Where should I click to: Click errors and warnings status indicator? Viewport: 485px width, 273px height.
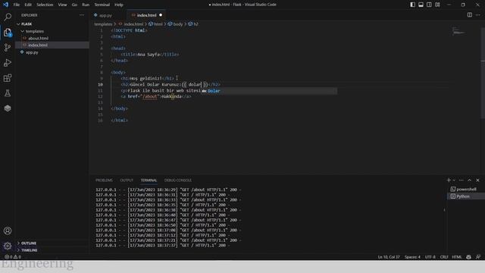point(13,257)
